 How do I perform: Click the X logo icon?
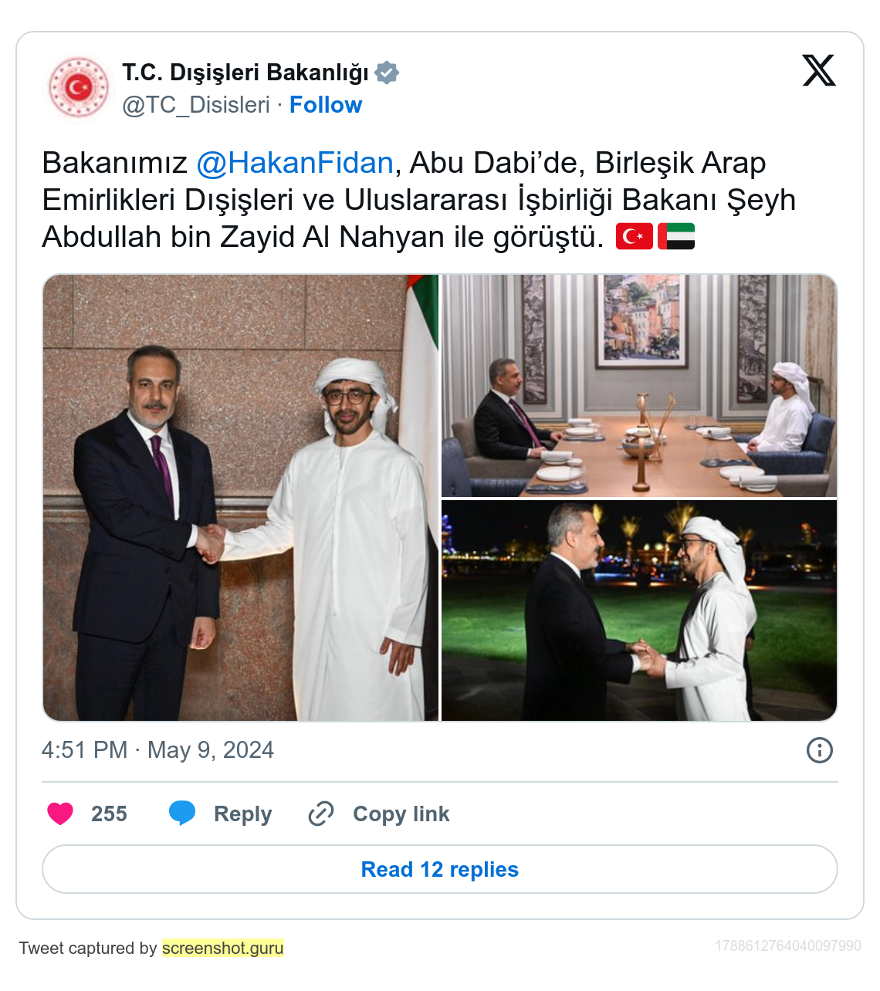pyautogui.click(x=819, y=70)
